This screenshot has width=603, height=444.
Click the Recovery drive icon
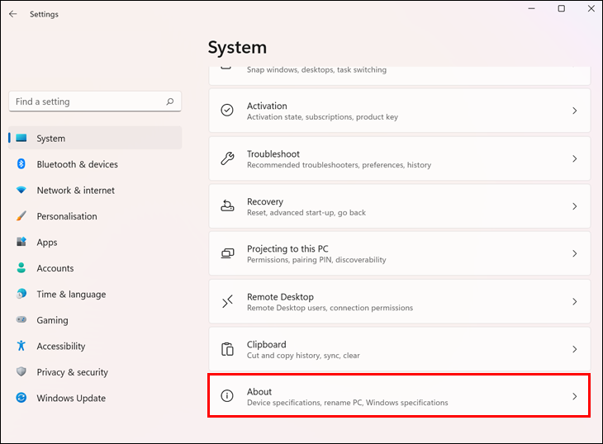(227, 205)
